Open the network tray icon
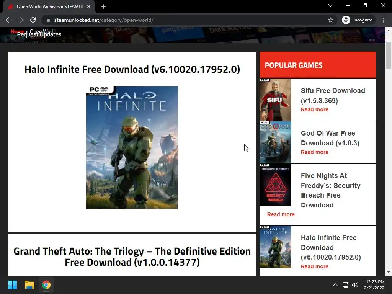392x294 pixels. [x=346, y=285]
